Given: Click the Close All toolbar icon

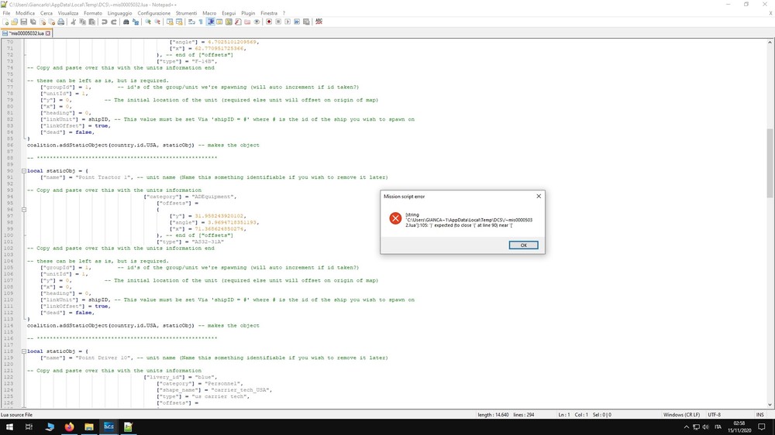Looking at the screenshot, I should point(51,22).
